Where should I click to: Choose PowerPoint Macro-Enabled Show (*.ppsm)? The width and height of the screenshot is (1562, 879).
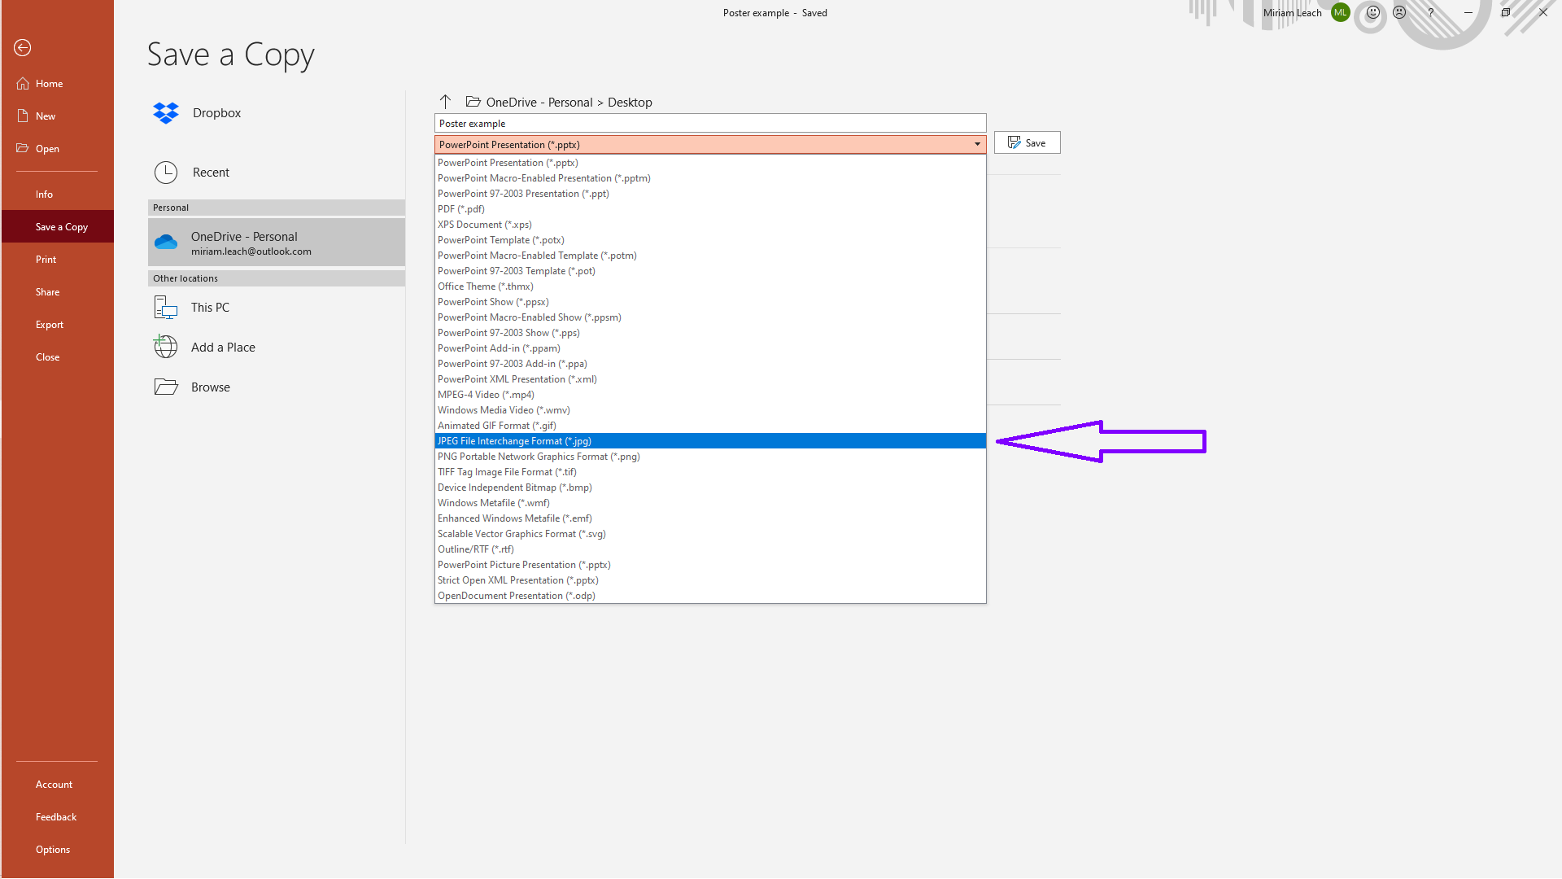(x=710, y=317)
